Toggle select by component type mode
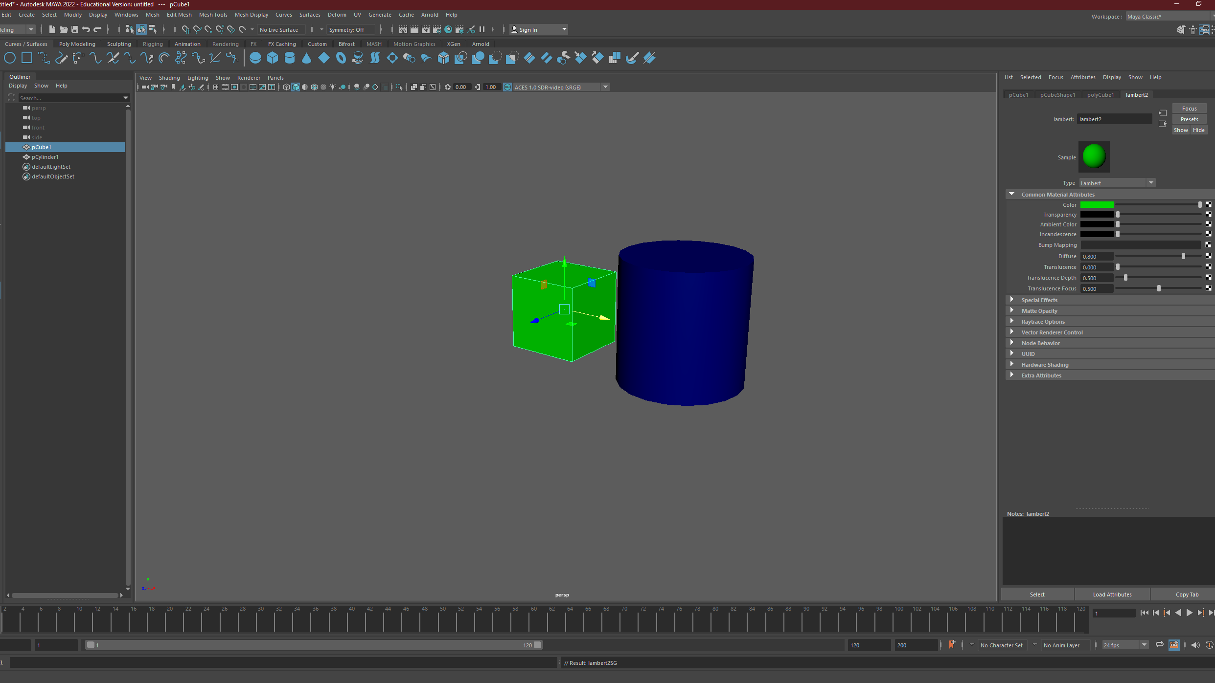This screenshot has height=683, width=1215. click(153, 29)
